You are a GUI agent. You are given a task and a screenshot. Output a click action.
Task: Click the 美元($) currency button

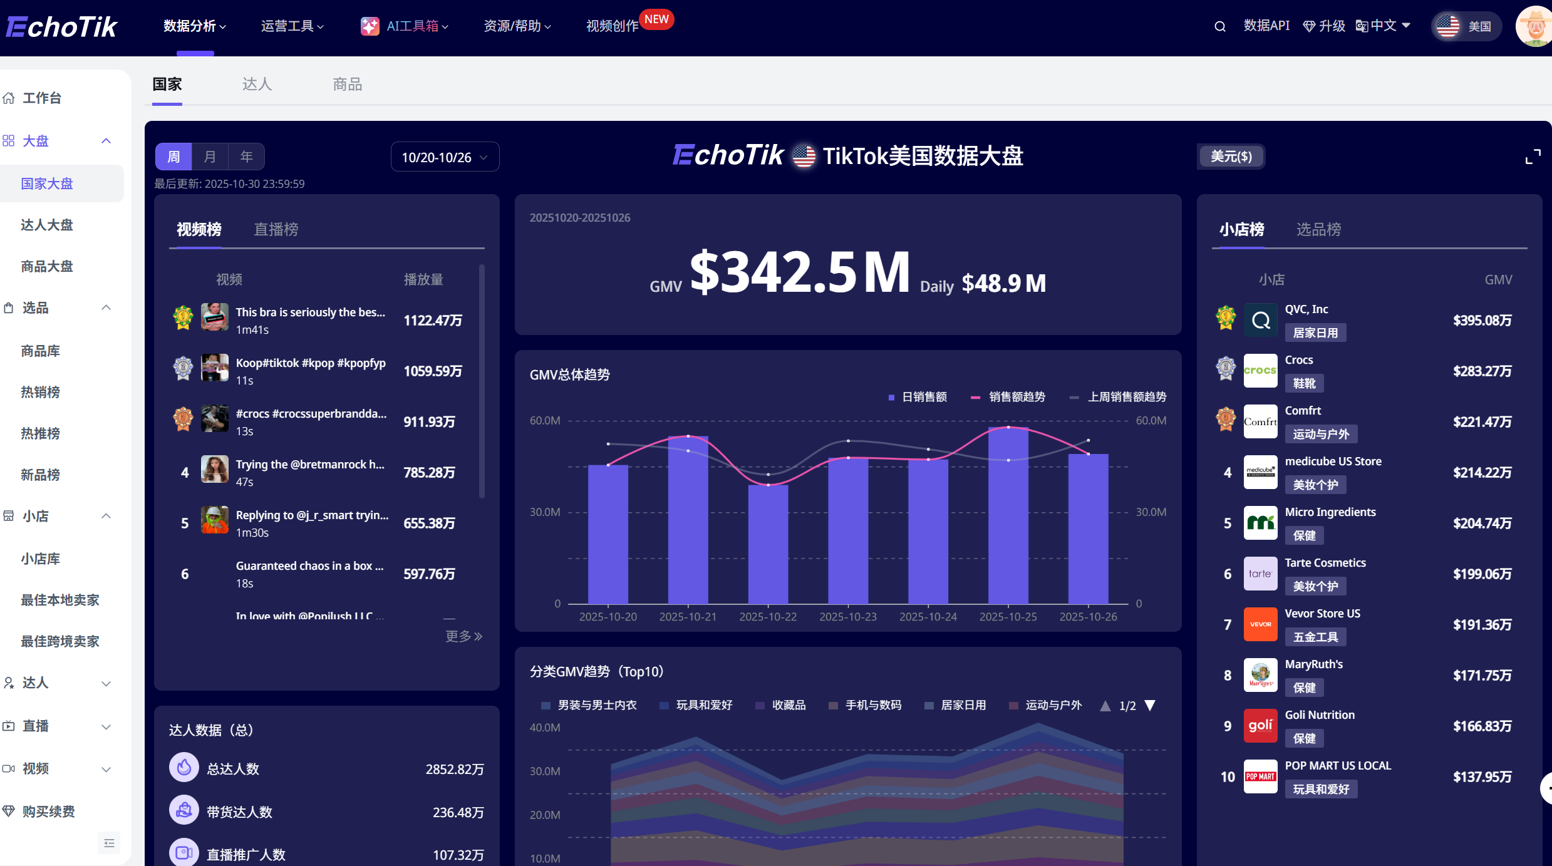(x=1231, y=157)
